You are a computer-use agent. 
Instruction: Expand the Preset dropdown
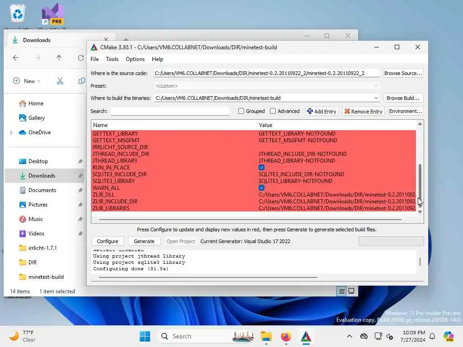[x=376, y=86]
